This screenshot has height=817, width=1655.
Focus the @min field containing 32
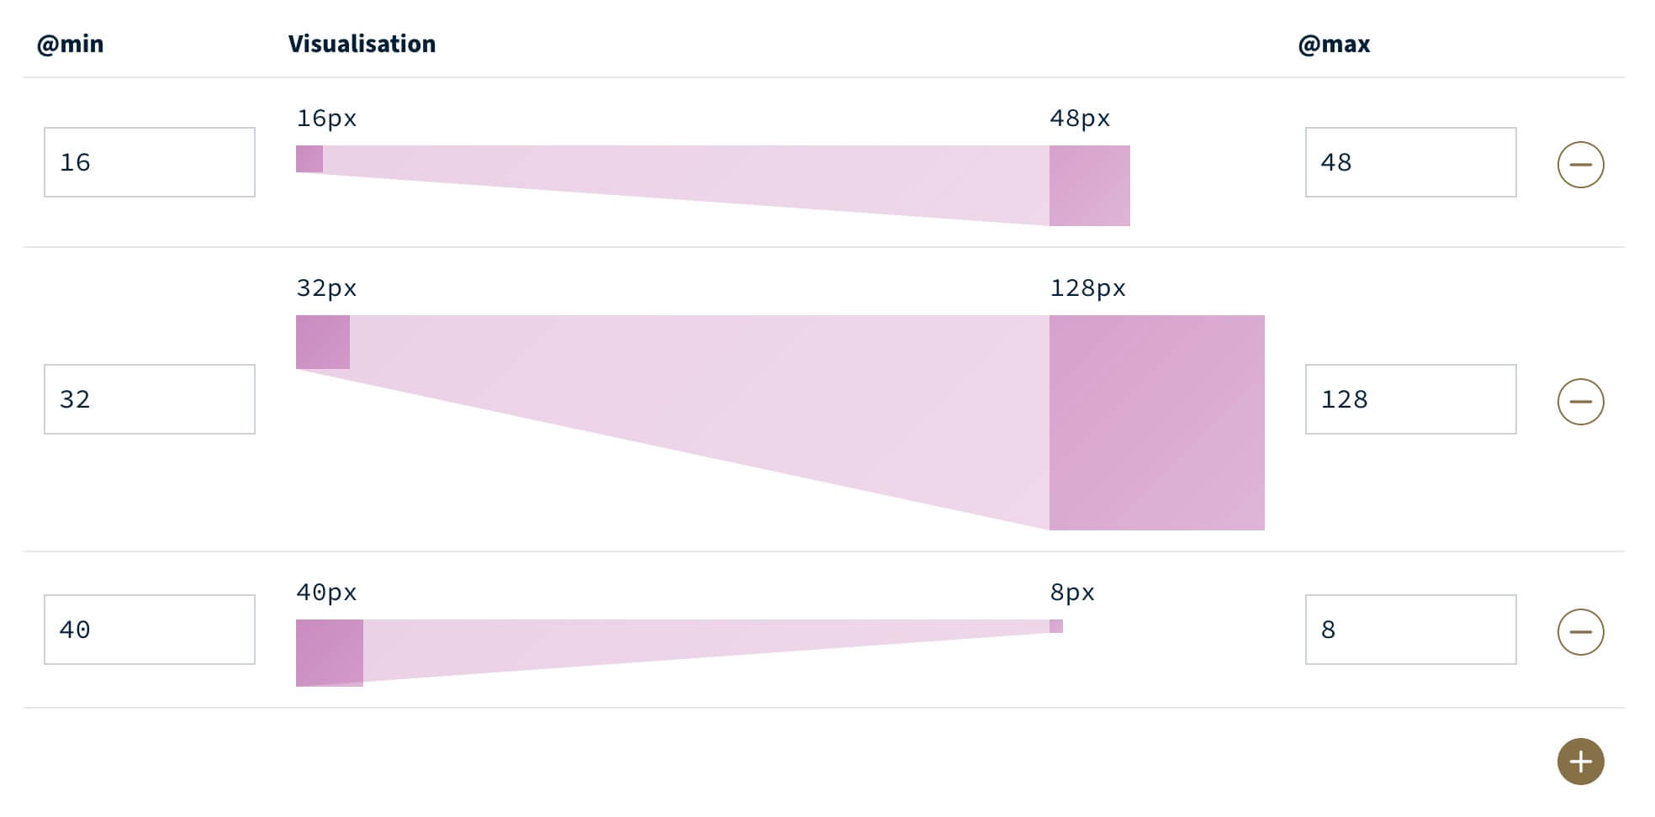(150, 399)
